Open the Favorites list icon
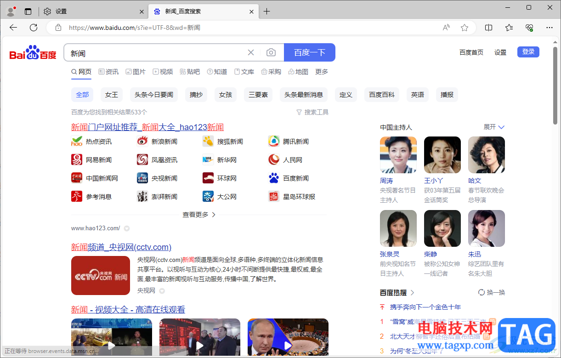 (x=509, y=28)
